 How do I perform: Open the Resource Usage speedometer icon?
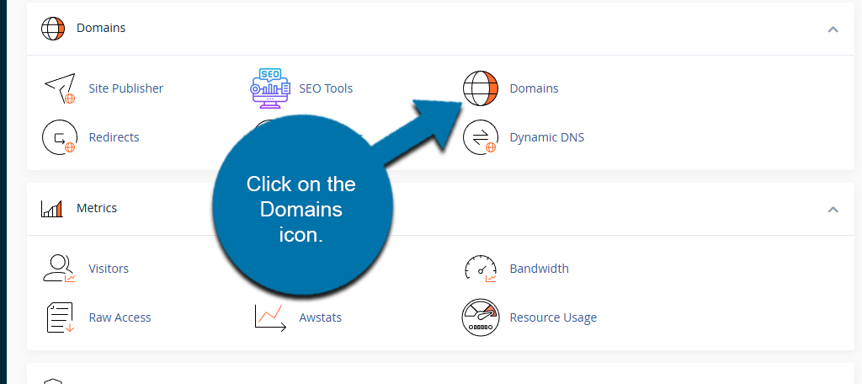click(481, 317)
